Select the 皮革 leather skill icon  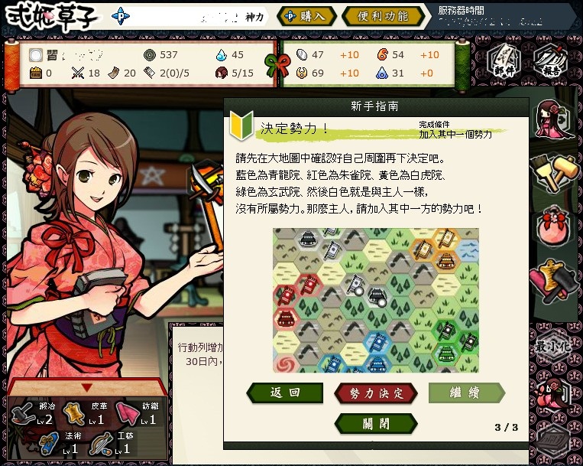(74, 413)
